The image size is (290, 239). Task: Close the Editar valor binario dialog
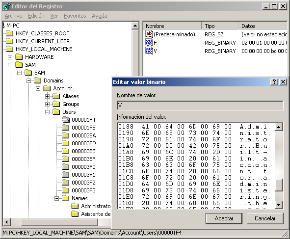click(x=283, y=82)
